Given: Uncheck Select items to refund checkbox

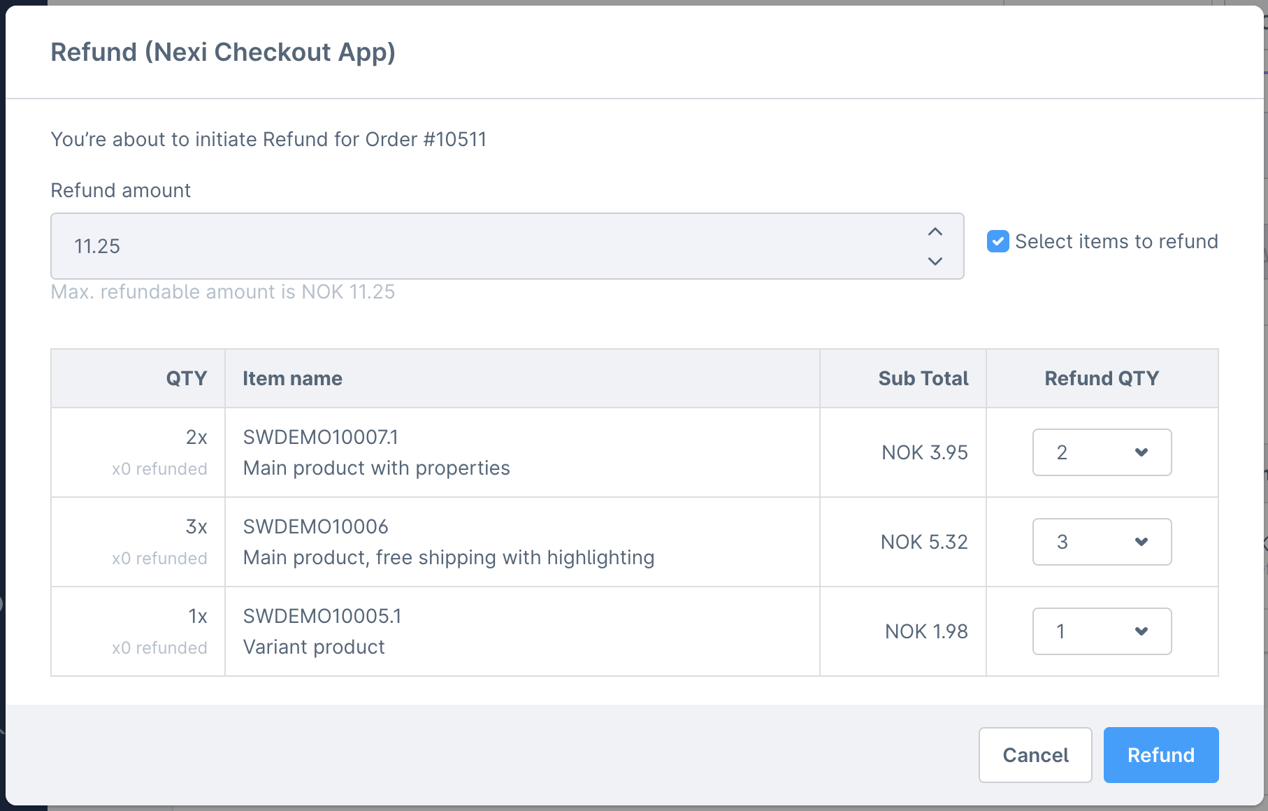Looking at the screenshot, I should tap(997, 241).
